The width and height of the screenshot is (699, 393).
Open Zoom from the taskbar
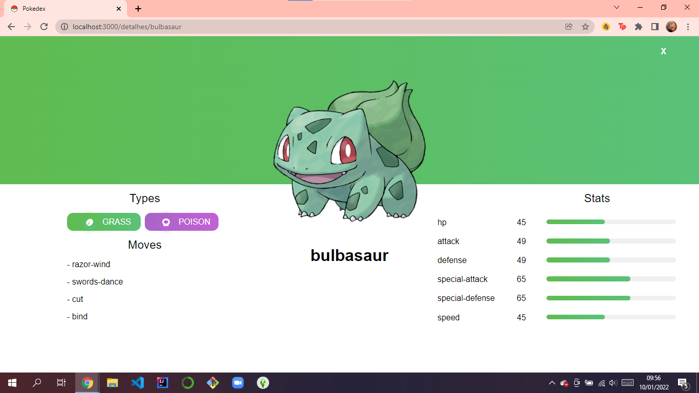(x=237, y=382)
